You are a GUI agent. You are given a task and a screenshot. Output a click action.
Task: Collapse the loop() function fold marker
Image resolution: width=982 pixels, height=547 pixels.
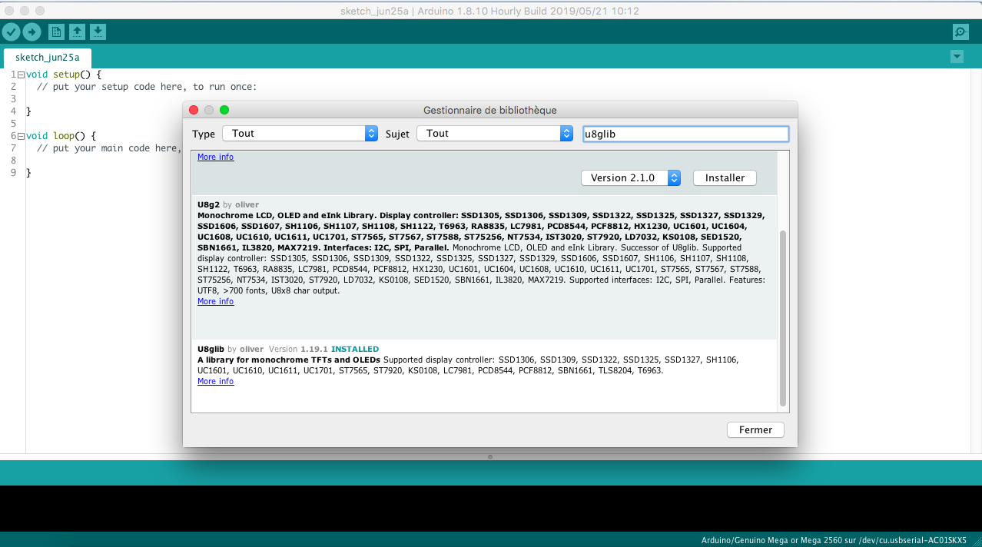coord(21,136)
